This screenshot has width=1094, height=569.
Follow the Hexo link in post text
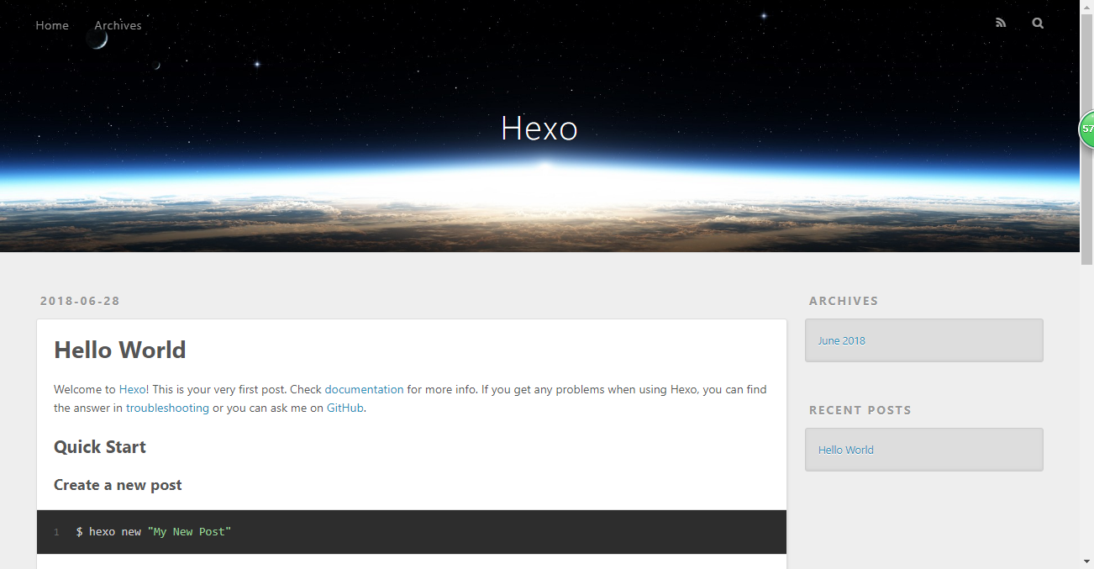coord(132,389)
